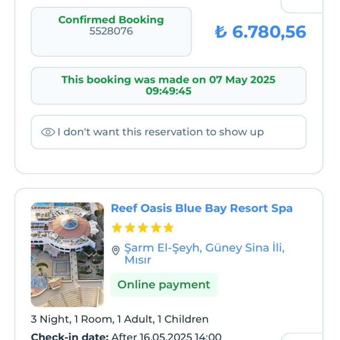Click the Confirmed Booking label
Image resolution: width=340 pixels, height=340 pixels.
click(x=111, y=20)
